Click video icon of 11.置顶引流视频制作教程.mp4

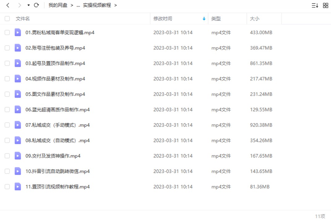pyautogui.click(x=18, y=187)
